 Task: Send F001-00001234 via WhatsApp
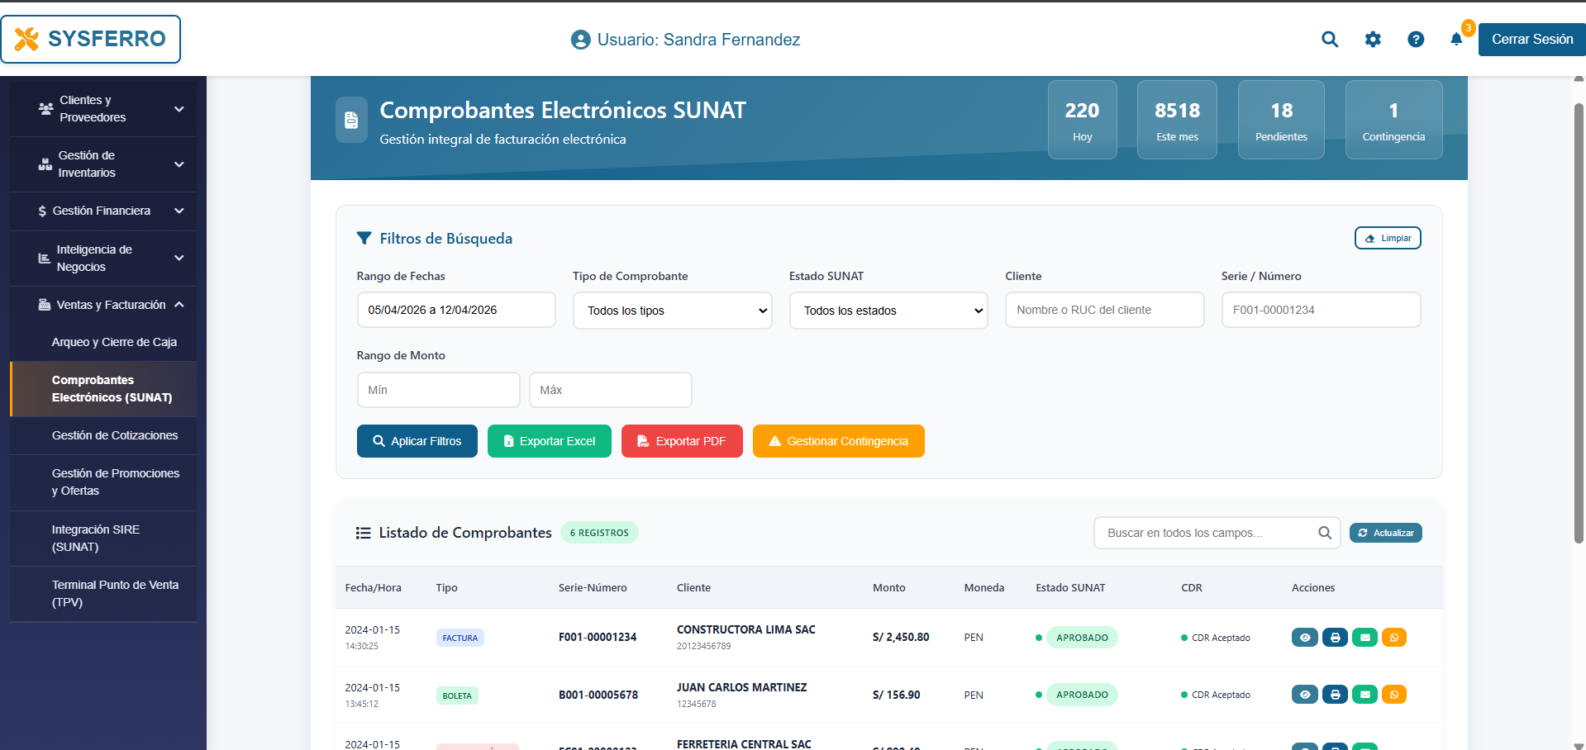(x=1394, y=637)
